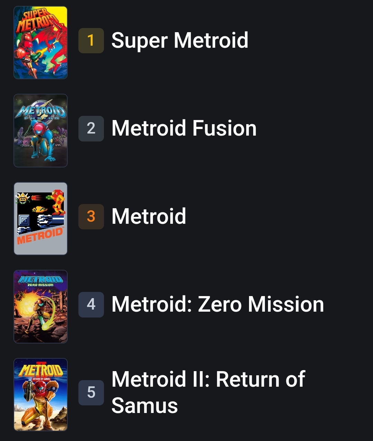Viewport: 373px width, 441px height.
Task: Open the Metroid II Return of Samus cover
Action: (40, 395)
